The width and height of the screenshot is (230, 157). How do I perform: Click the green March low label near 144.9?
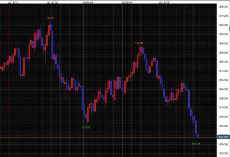coord(86,128)
